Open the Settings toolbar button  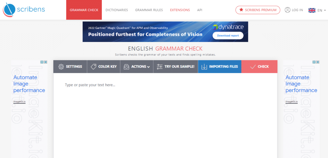[x=70, y=67]
